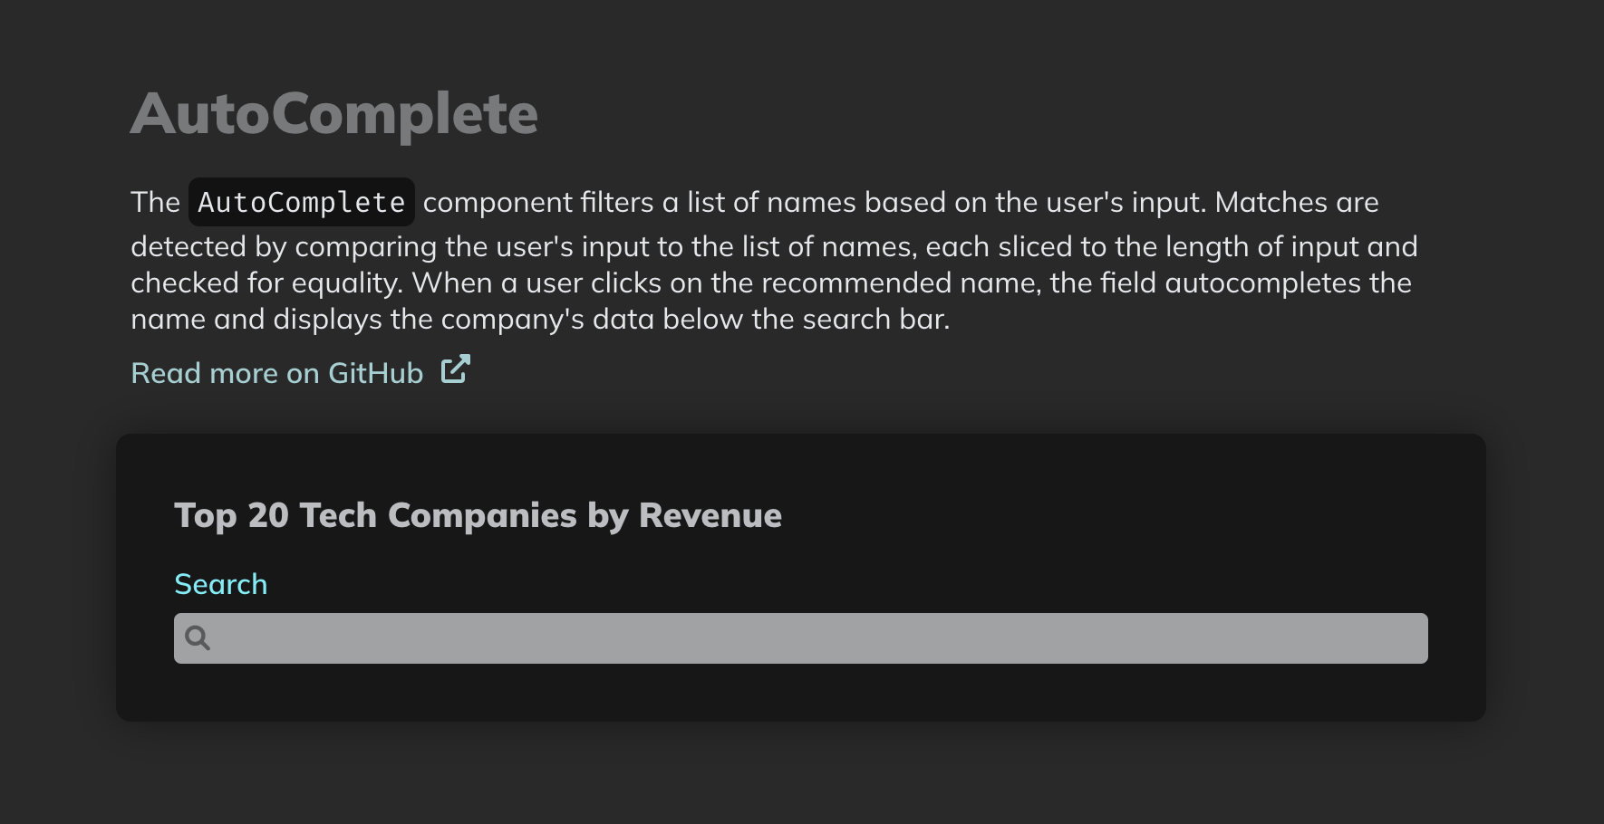Click the Search label above the input
1604x824 pixels.
coord(220,584)
